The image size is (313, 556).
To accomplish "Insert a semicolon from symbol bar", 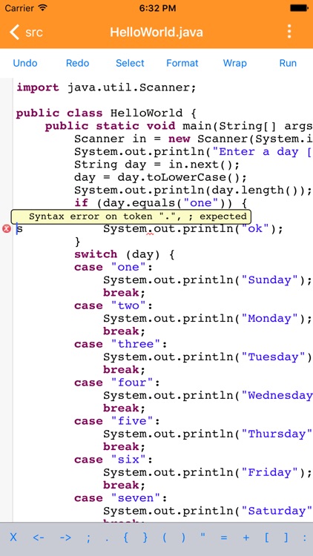I will click(88, 537).
